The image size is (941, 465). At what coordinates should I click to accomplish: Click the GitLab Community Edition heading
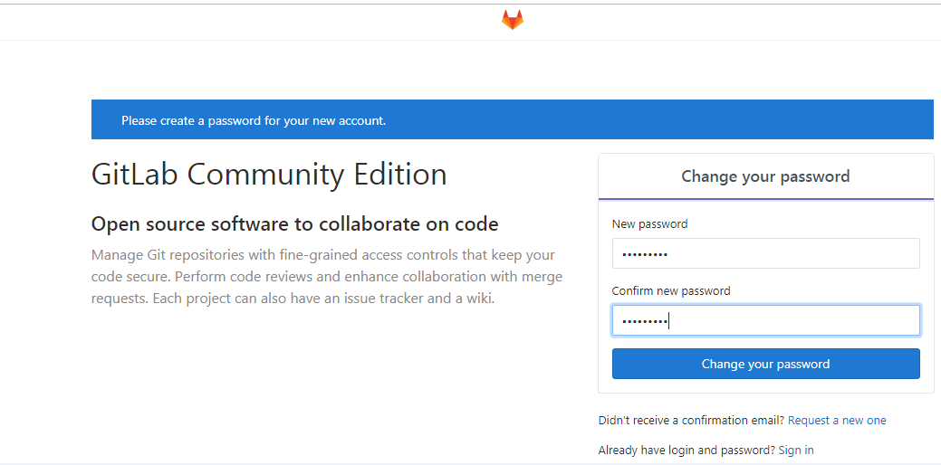click(x=269, y=175)
